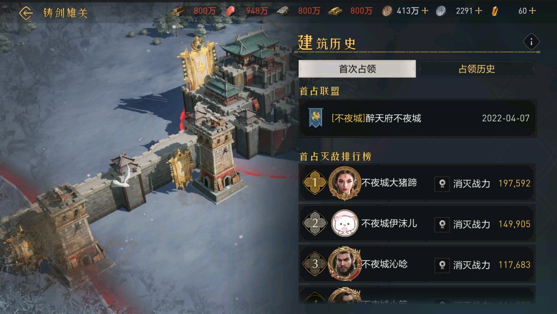This screenshot has width=557, height=314.
Task: View cat avatar of 不夜城伊沫儿
Action: point(344,223)
